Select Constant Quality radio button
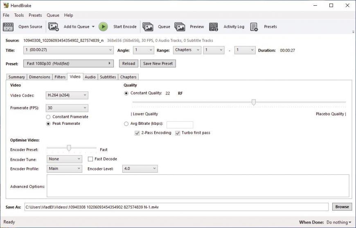 coord(126,93)
